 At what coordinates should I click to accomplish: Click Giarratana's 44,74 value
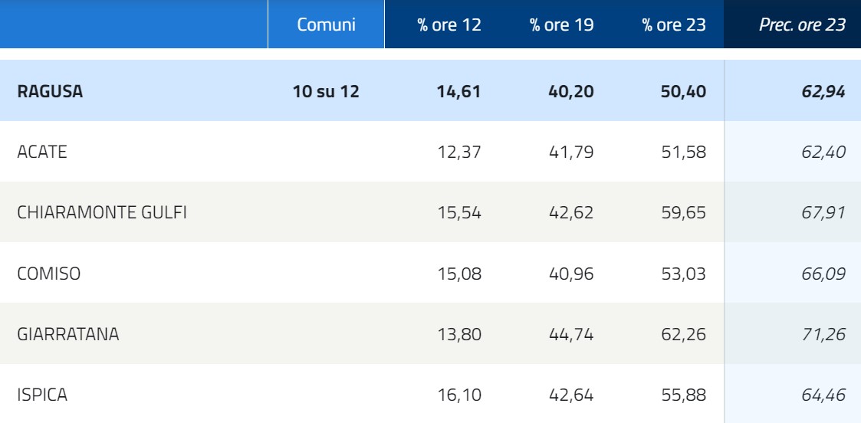point(571,333)
